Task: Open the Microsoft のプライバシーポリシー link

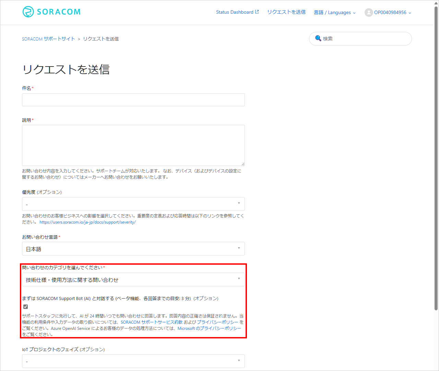Action: pos(210,328)
